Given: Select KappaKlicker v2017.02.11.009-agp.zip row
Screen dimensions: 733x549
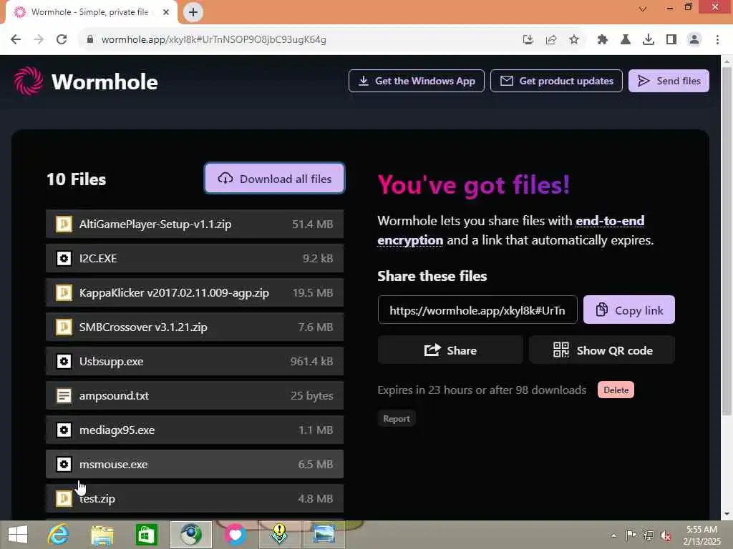Looking at the screenshot, I should click(195, 292).
